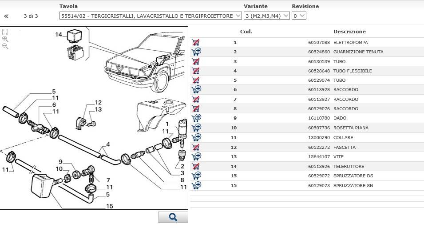Select part code 60529072

[319, 176]
